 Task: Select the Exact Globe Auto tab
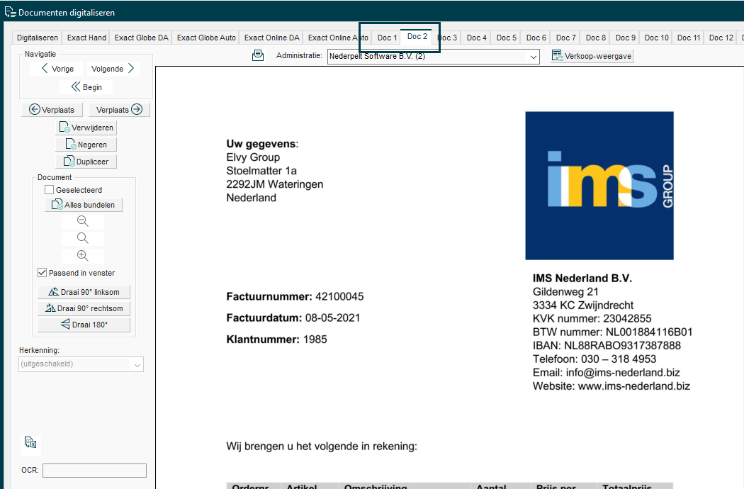206,38
